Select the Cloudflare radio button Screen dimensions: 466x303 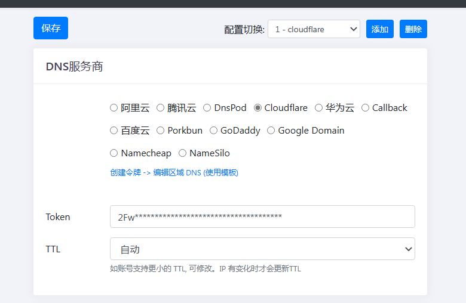coord(258,108)
